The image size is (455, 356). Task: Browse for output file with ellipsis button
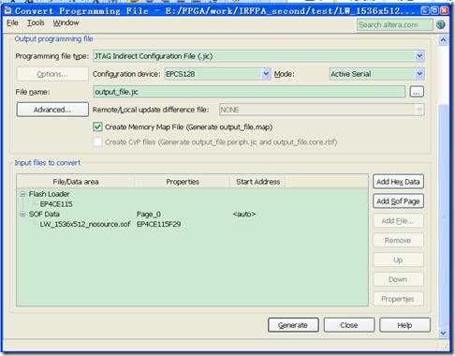417,92
